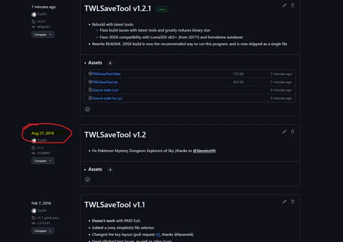The width and height of the screenshot is (343, 242).
Task: Click the assets count 4 badge for v1.2.1
Action: [110, 63]
